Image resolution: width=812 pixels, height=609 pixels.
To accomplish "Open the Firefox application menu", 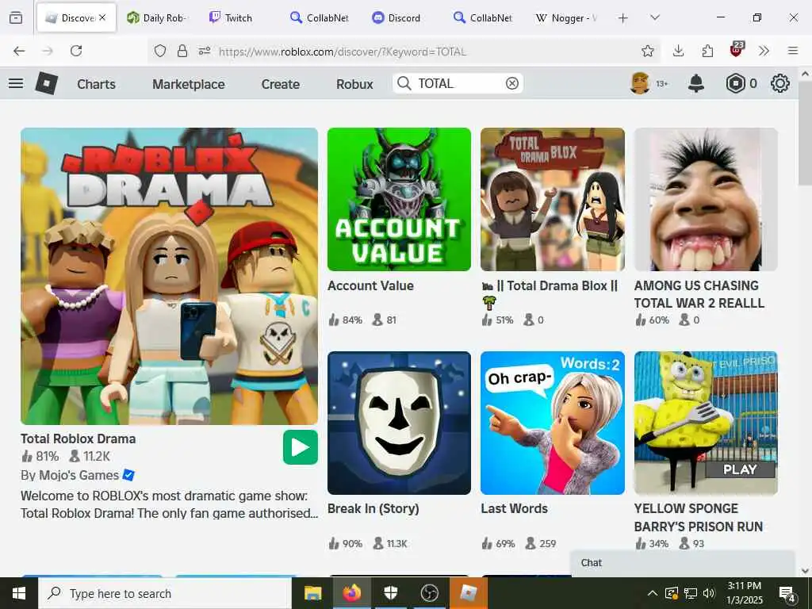I will [793, 51].
